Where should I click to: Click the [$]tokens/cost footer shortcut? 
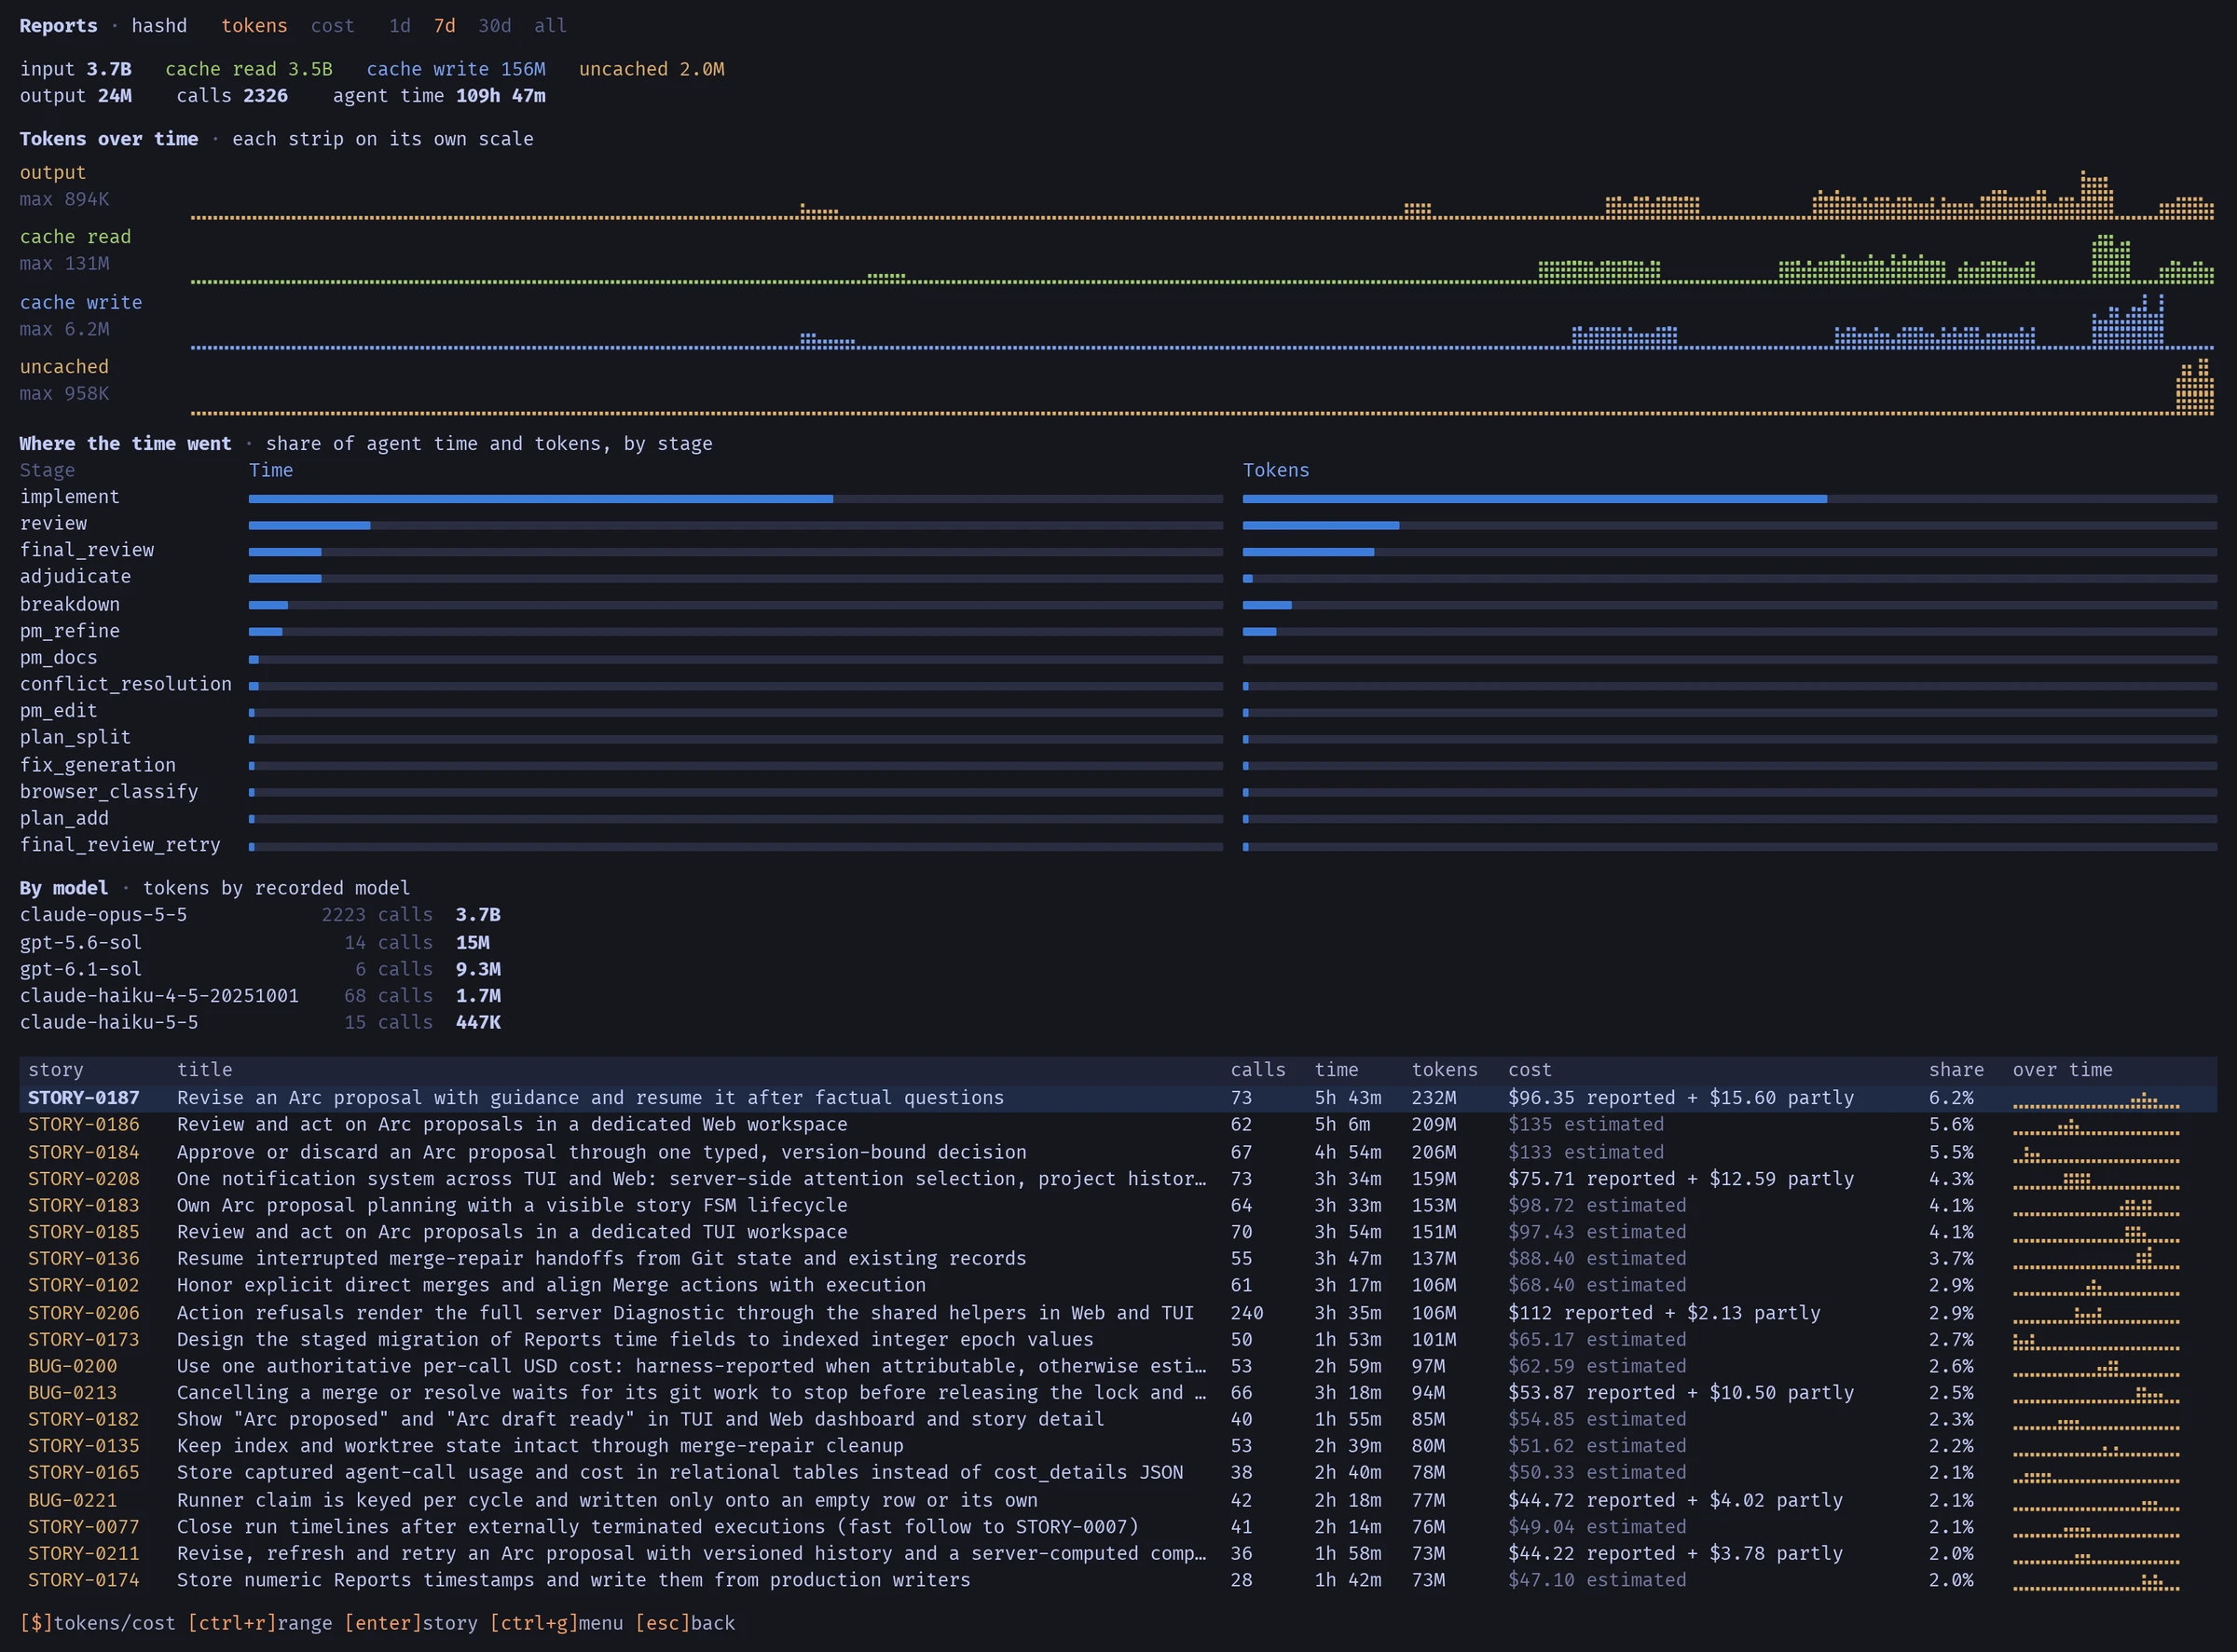point(98,1623)
